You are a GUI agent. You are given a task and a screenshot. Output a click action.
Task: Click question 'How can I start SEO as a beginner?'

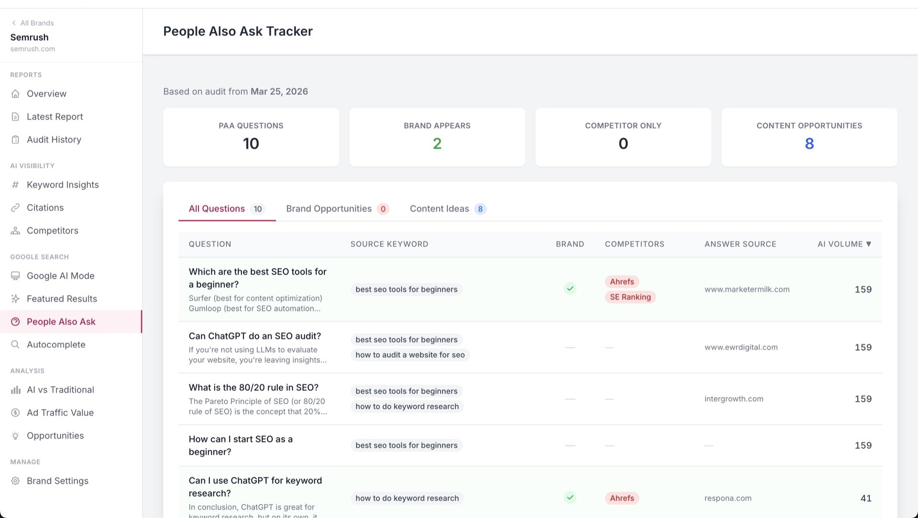click(240, 446)
